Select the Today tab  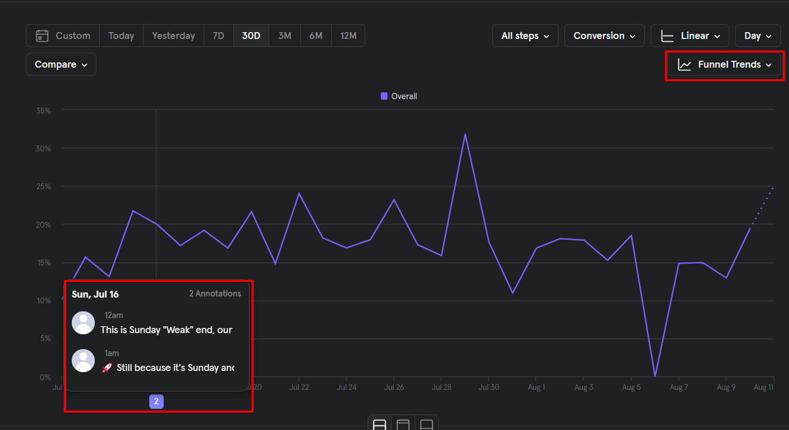point(121,35)
